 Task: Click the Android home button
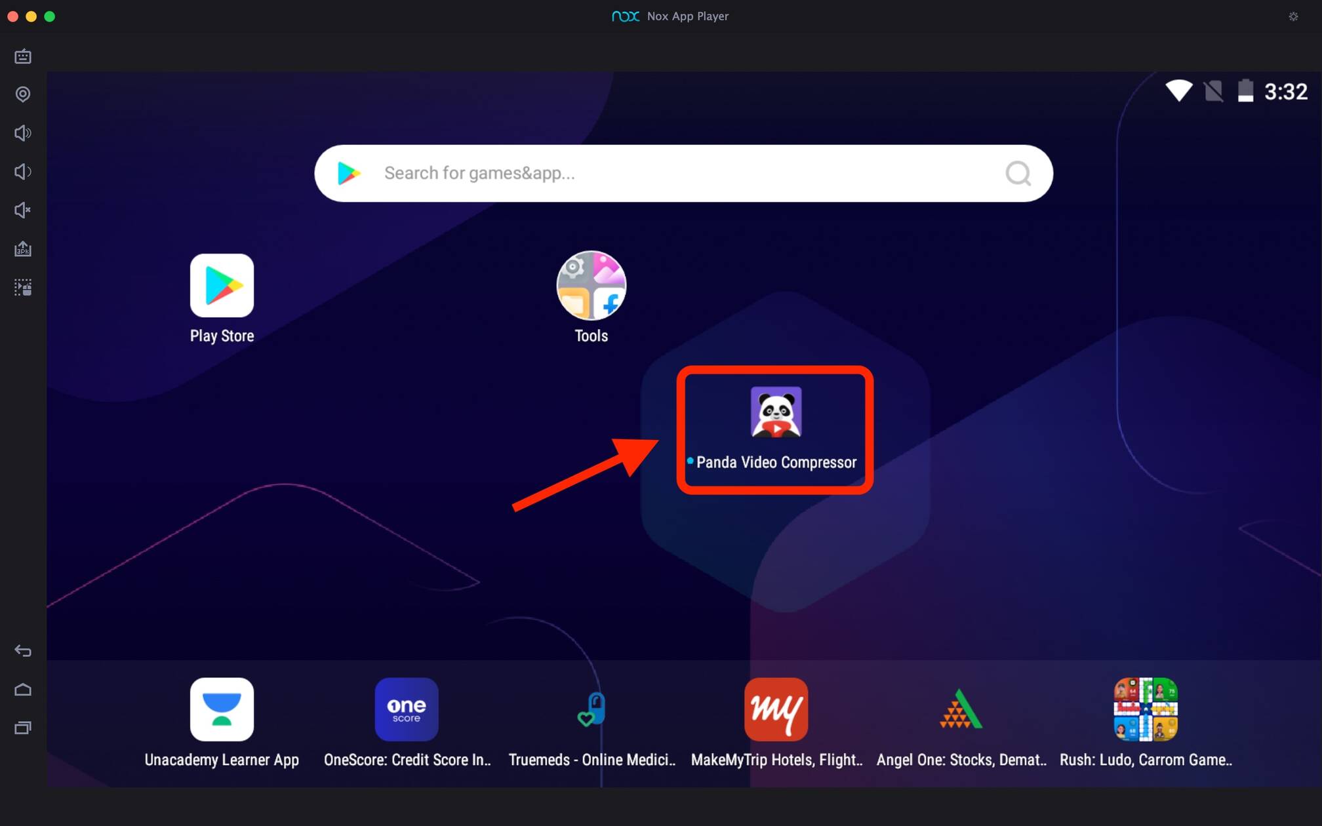(x=23, y=690)
